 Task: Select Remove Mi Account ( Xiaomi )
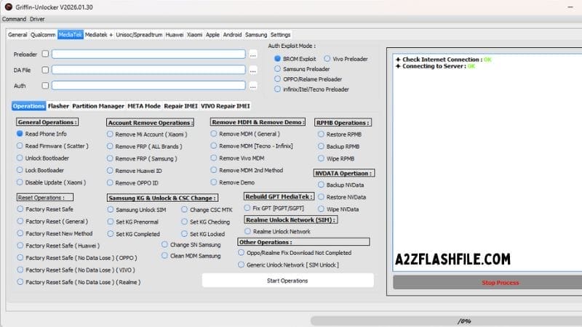147,134
